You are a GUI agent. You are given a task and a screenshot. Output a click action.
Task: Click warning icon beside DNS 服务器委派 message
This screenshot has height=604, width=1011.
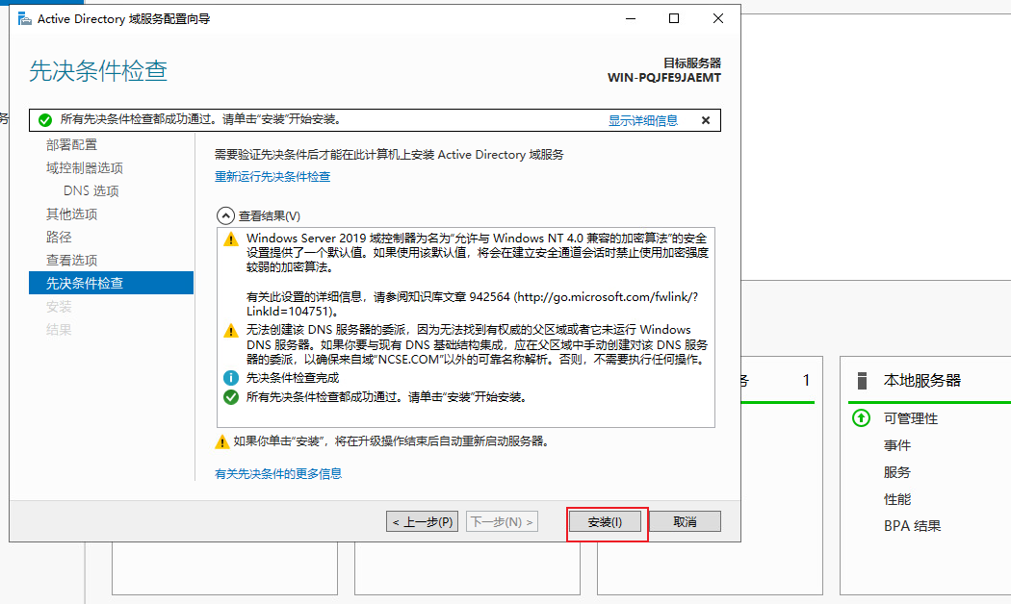point(230,330)
